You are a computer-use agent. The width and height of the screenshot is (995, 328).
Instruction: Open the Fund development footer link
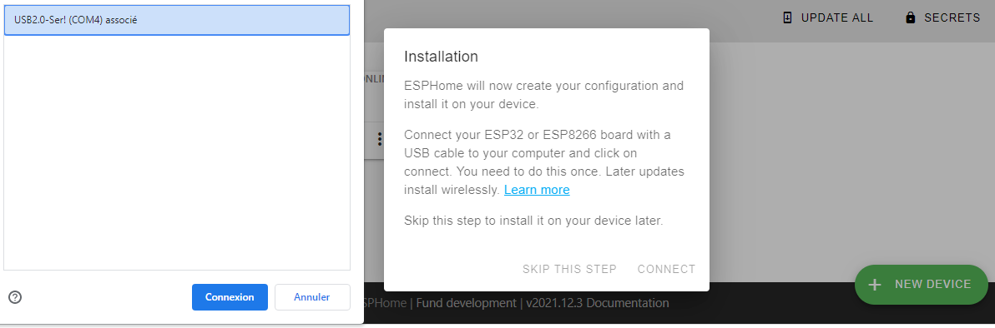click(x=466, y=303)
